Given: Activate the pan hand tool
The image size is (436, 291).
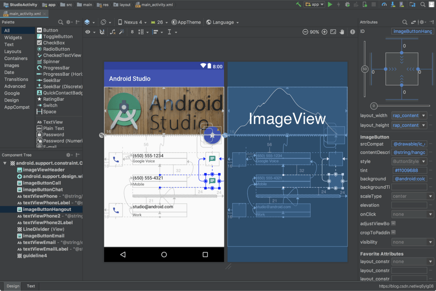Looking at the screenshot, I should [342, 32].
